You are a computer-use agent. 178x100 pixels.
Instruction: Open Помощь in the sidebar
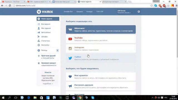coord(44,50)
